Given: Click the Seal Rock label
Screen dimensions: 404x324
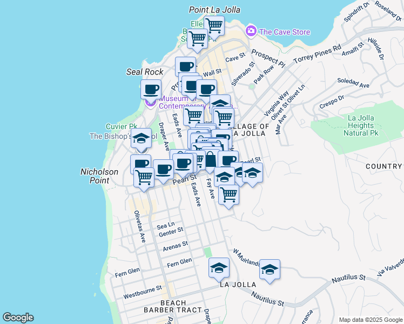Looking at the screenshot, I should coord(145,72).
